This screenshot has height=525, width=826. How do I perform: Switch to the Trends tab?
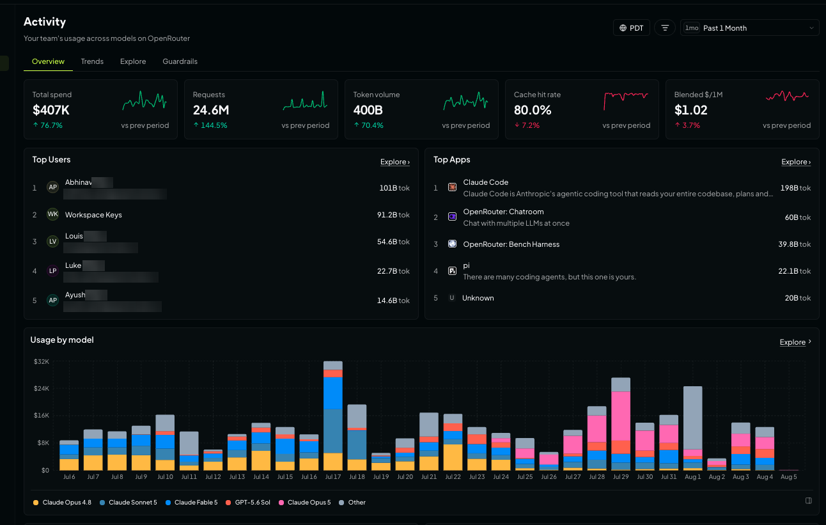[92, 61]
